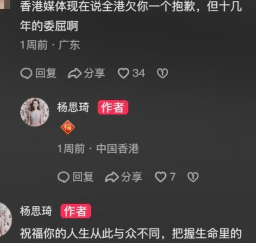Like the comment with 34 likes
Screen dimensions: 256x243
(x=124, y=73)
